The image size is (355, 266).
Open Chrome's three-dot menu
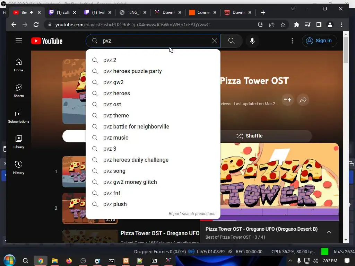(341, 25)
